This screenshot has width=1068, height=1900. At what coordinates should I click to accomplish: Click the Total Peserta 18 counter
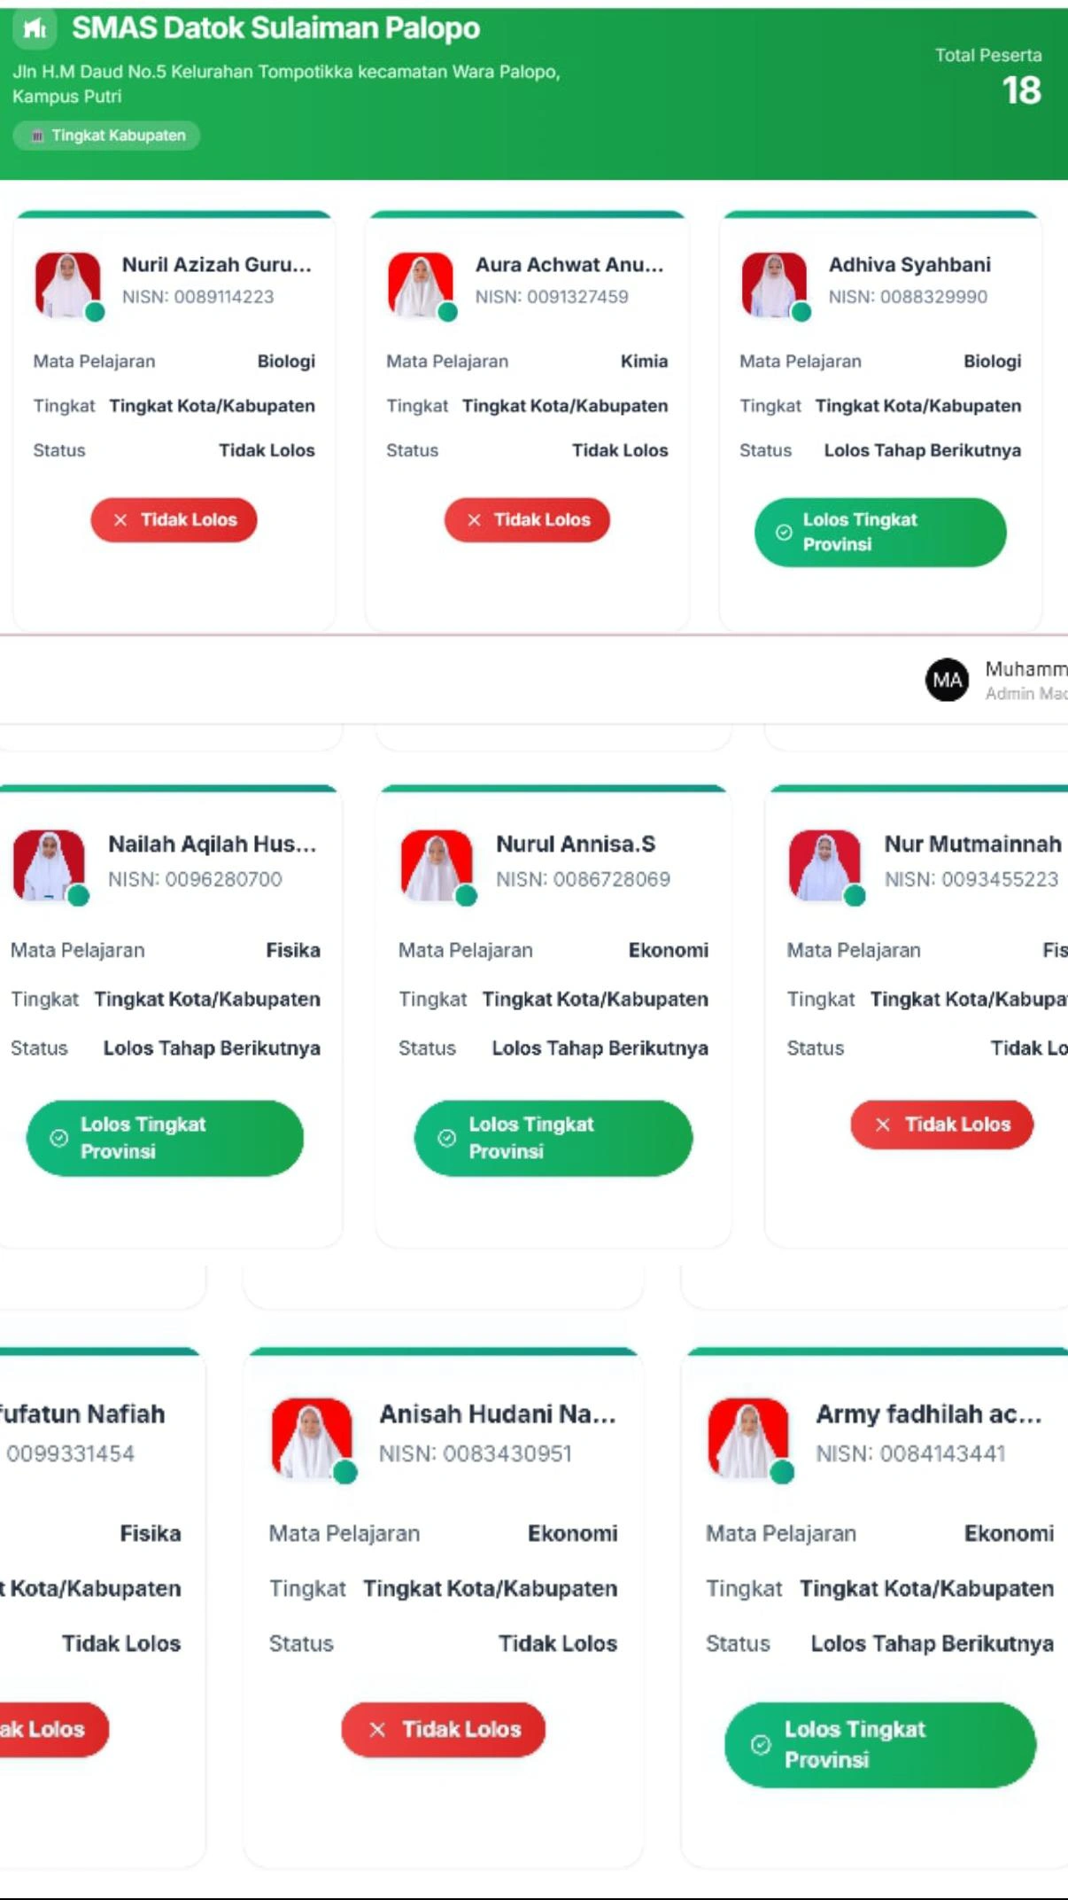[988, 78]
